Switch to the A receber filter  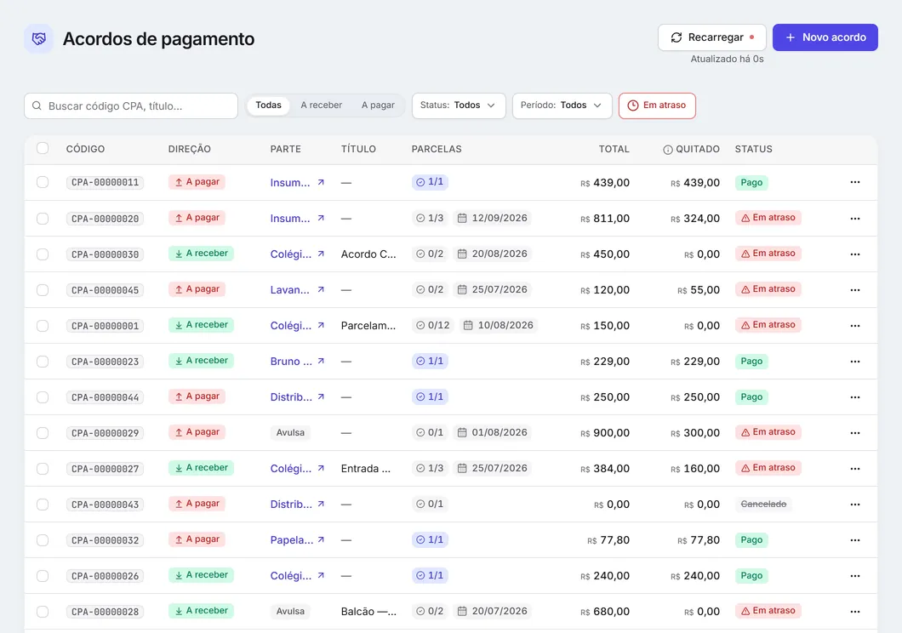[321, 105]
